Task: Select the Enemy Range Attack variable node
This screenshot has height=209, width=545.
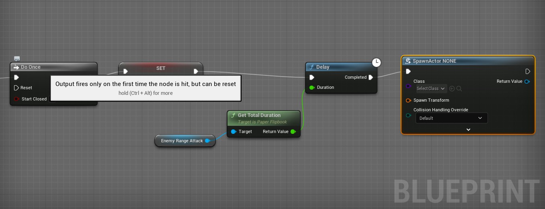Action: [182, 141]
